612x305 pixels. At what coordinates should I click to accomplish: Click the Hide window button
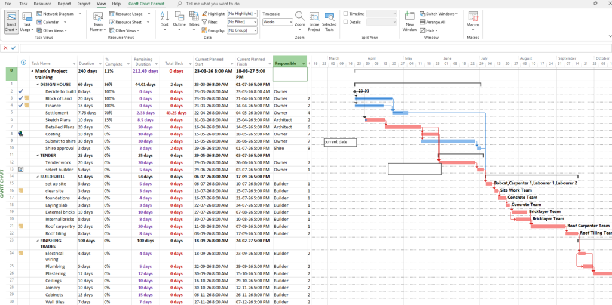(x=429, y=30)
